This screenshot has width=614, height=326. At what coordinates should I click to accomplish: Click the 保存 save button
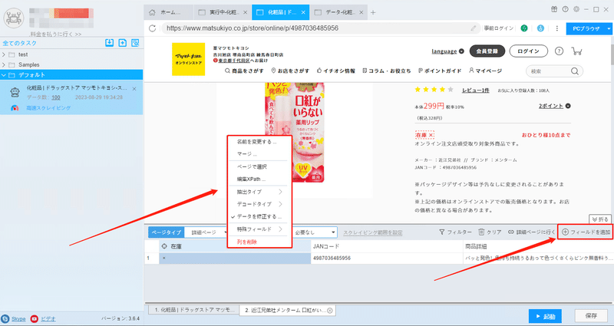pos(591,316)
